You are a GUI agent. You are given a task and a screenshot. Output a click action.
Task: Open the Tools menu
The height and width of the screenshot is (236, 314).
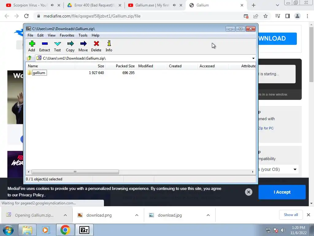pos(83,35)
